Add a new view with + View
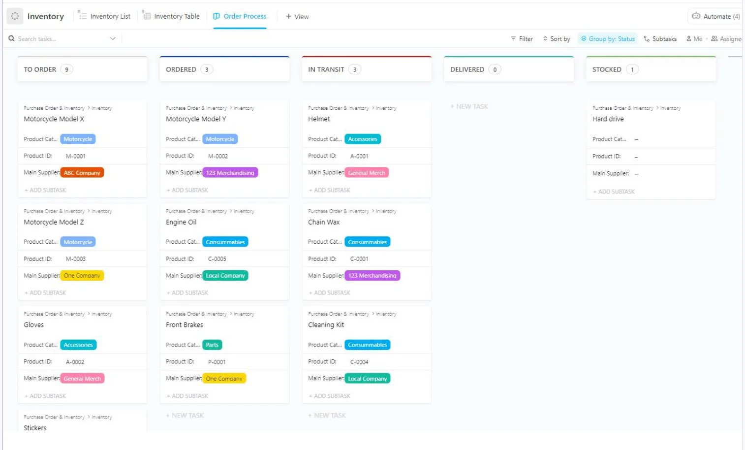The image size is (745, 450). [x=297, y=16]
